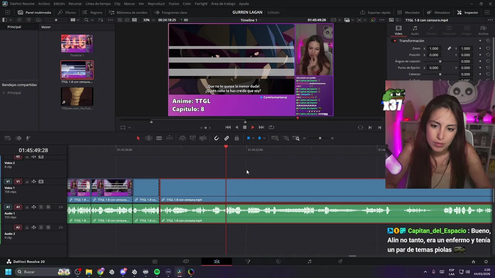The width and height of the screenshot is (495, 278).
Task: Click the timeline zoom-out minus button
Action: click(304, 138)
